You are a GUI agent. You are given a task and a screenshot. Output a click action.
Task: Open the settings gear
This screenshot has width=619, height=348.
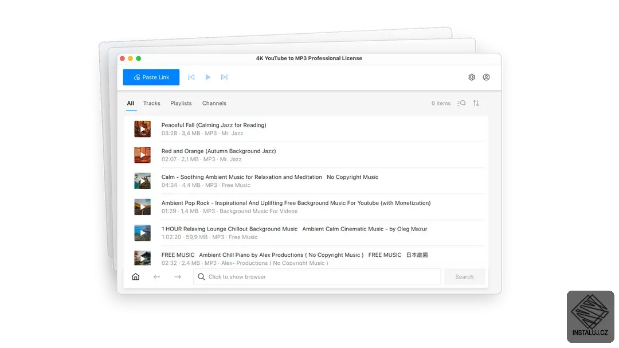point(472,77)
